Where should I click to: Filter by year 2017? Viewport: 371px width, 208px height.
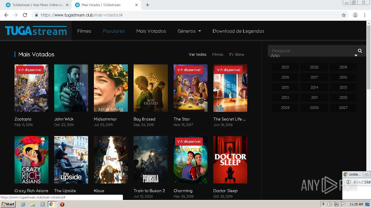[314, 77]
